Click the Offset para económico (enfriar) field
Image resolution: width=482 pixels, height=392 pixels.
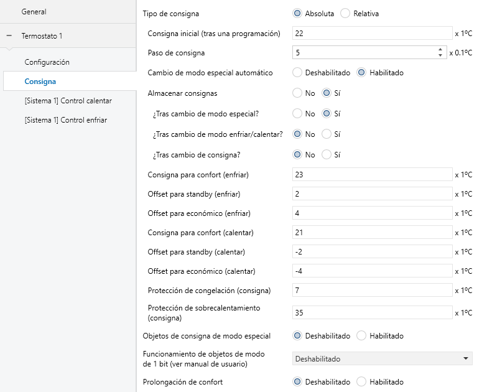coord(373,213)
